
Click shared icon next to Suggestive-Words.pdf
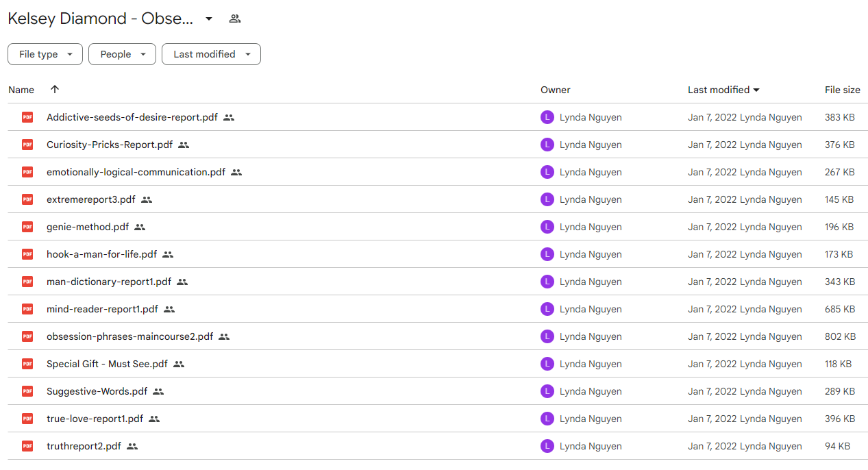[x=158, y=391]
